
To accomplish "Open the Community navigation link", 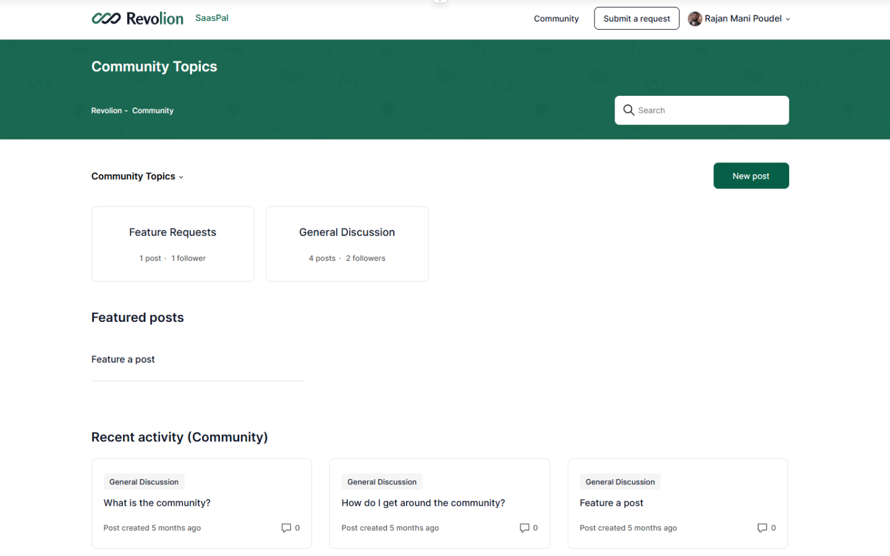I will 556,19.
